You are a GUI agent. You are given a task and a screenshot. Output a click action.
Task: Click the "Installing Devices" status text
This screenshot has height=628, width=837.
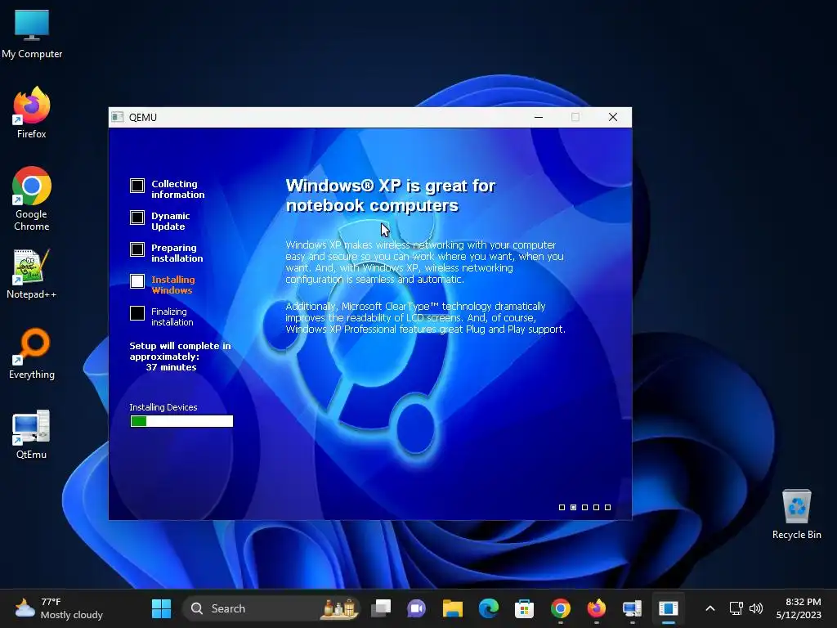pos(163,407)
